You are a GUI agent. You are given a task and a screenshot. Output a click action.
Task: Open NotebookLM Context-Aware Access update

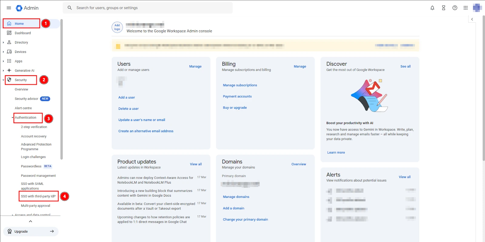pos(155,180)
